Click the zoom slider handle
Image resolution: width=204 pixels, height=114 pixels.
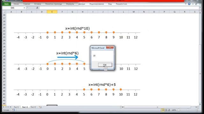pos(188,110)
